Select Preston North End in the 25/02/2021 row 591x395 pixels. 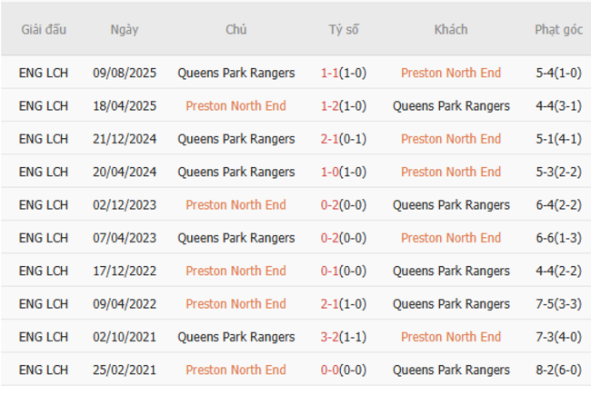tap(235, 370)
